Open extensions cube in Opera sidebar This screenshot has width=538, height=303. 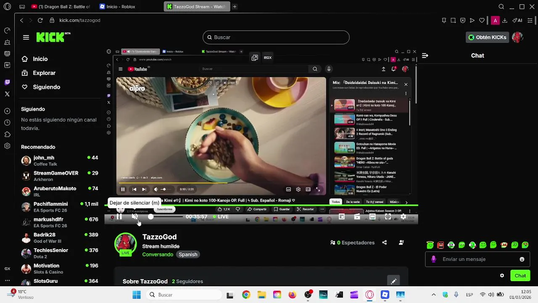pos(7,135)
